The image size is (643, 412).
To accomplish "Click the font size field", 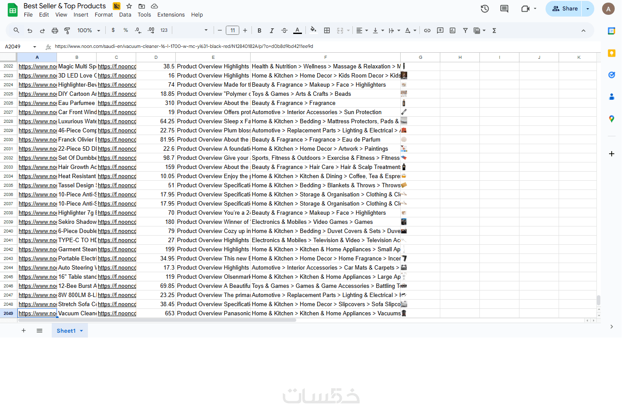I will coord(233,30).
